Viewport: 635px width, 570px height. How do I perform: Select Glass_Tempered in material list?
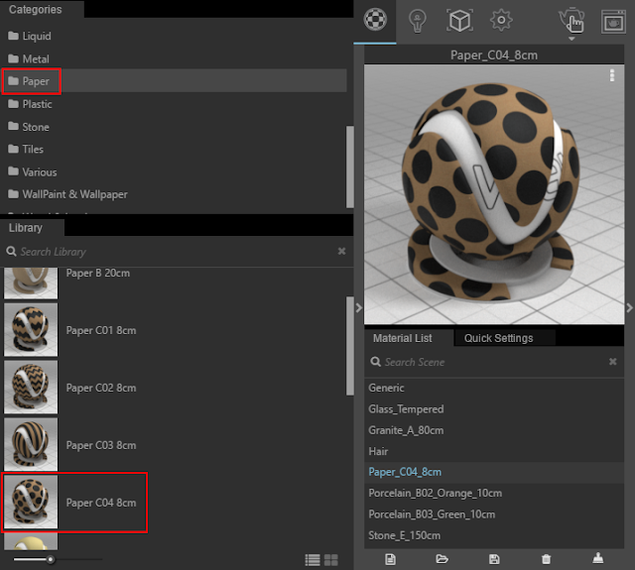(494, 409)
